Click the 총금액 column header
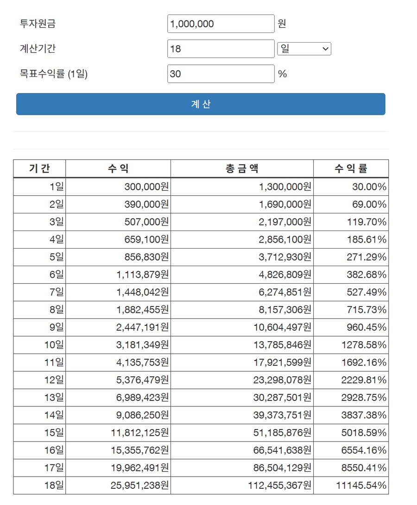The image size is (417, 505). click(242, 168)
